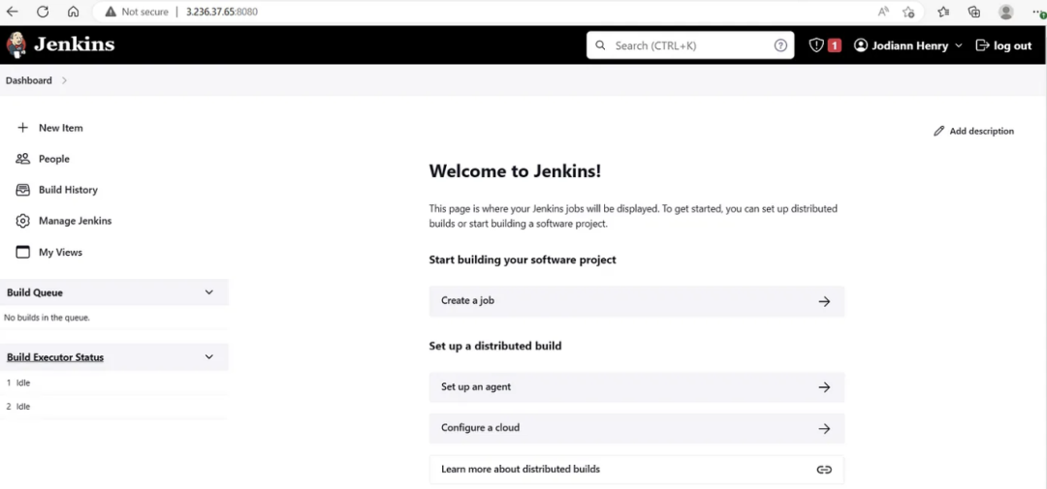The height and width of the screenshot is (489, 1047).
Task: Expand the Dashboard breadcrumb chevron
Action: click(64, 80)
